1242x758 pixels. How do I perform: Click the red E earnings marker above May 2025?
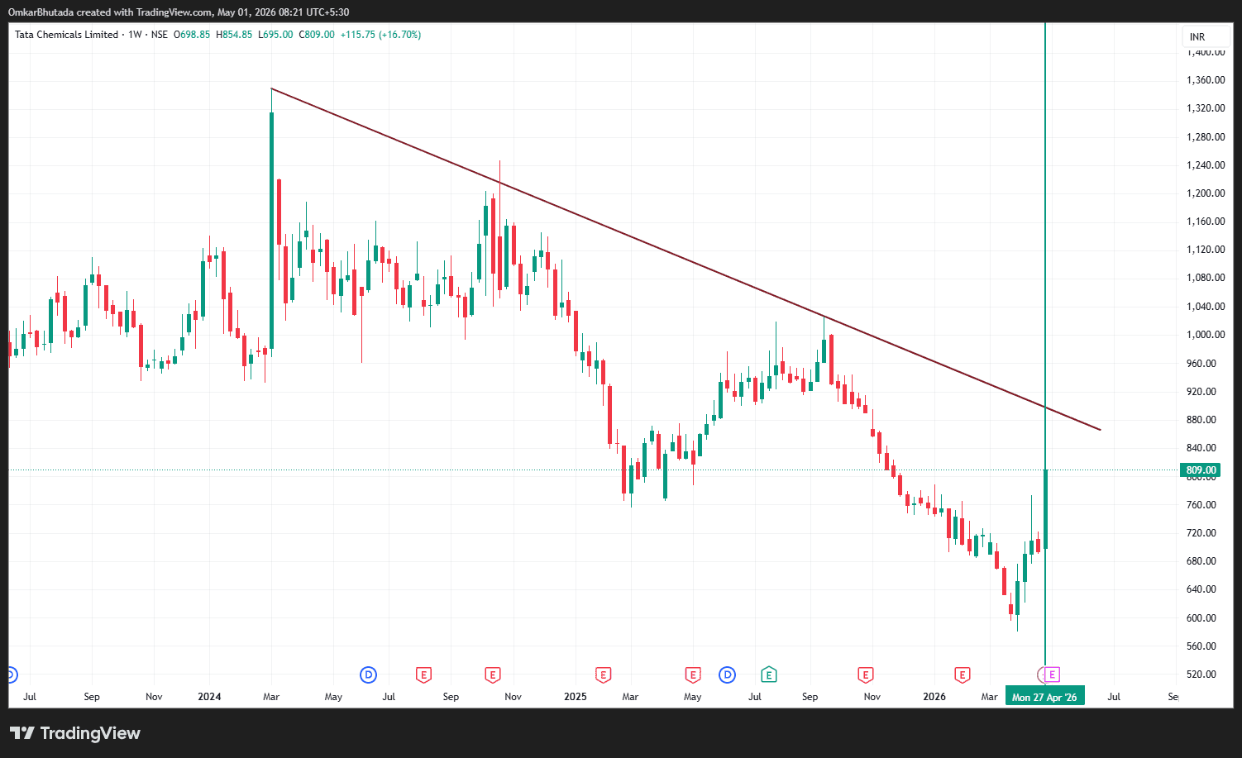click(x=693, y=675)
